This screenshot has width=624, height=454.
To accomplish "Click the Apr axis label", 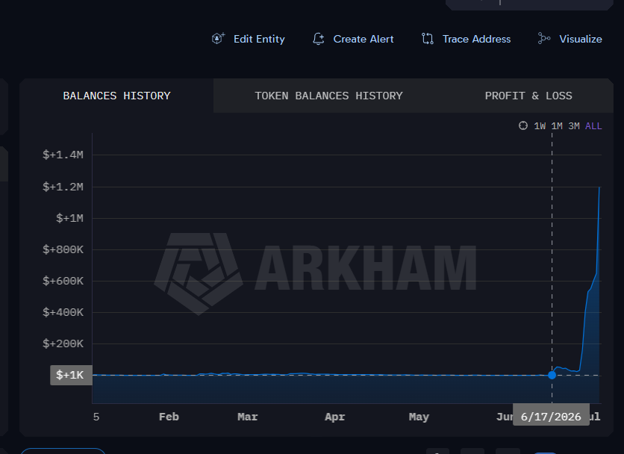I will click(334, 417).
